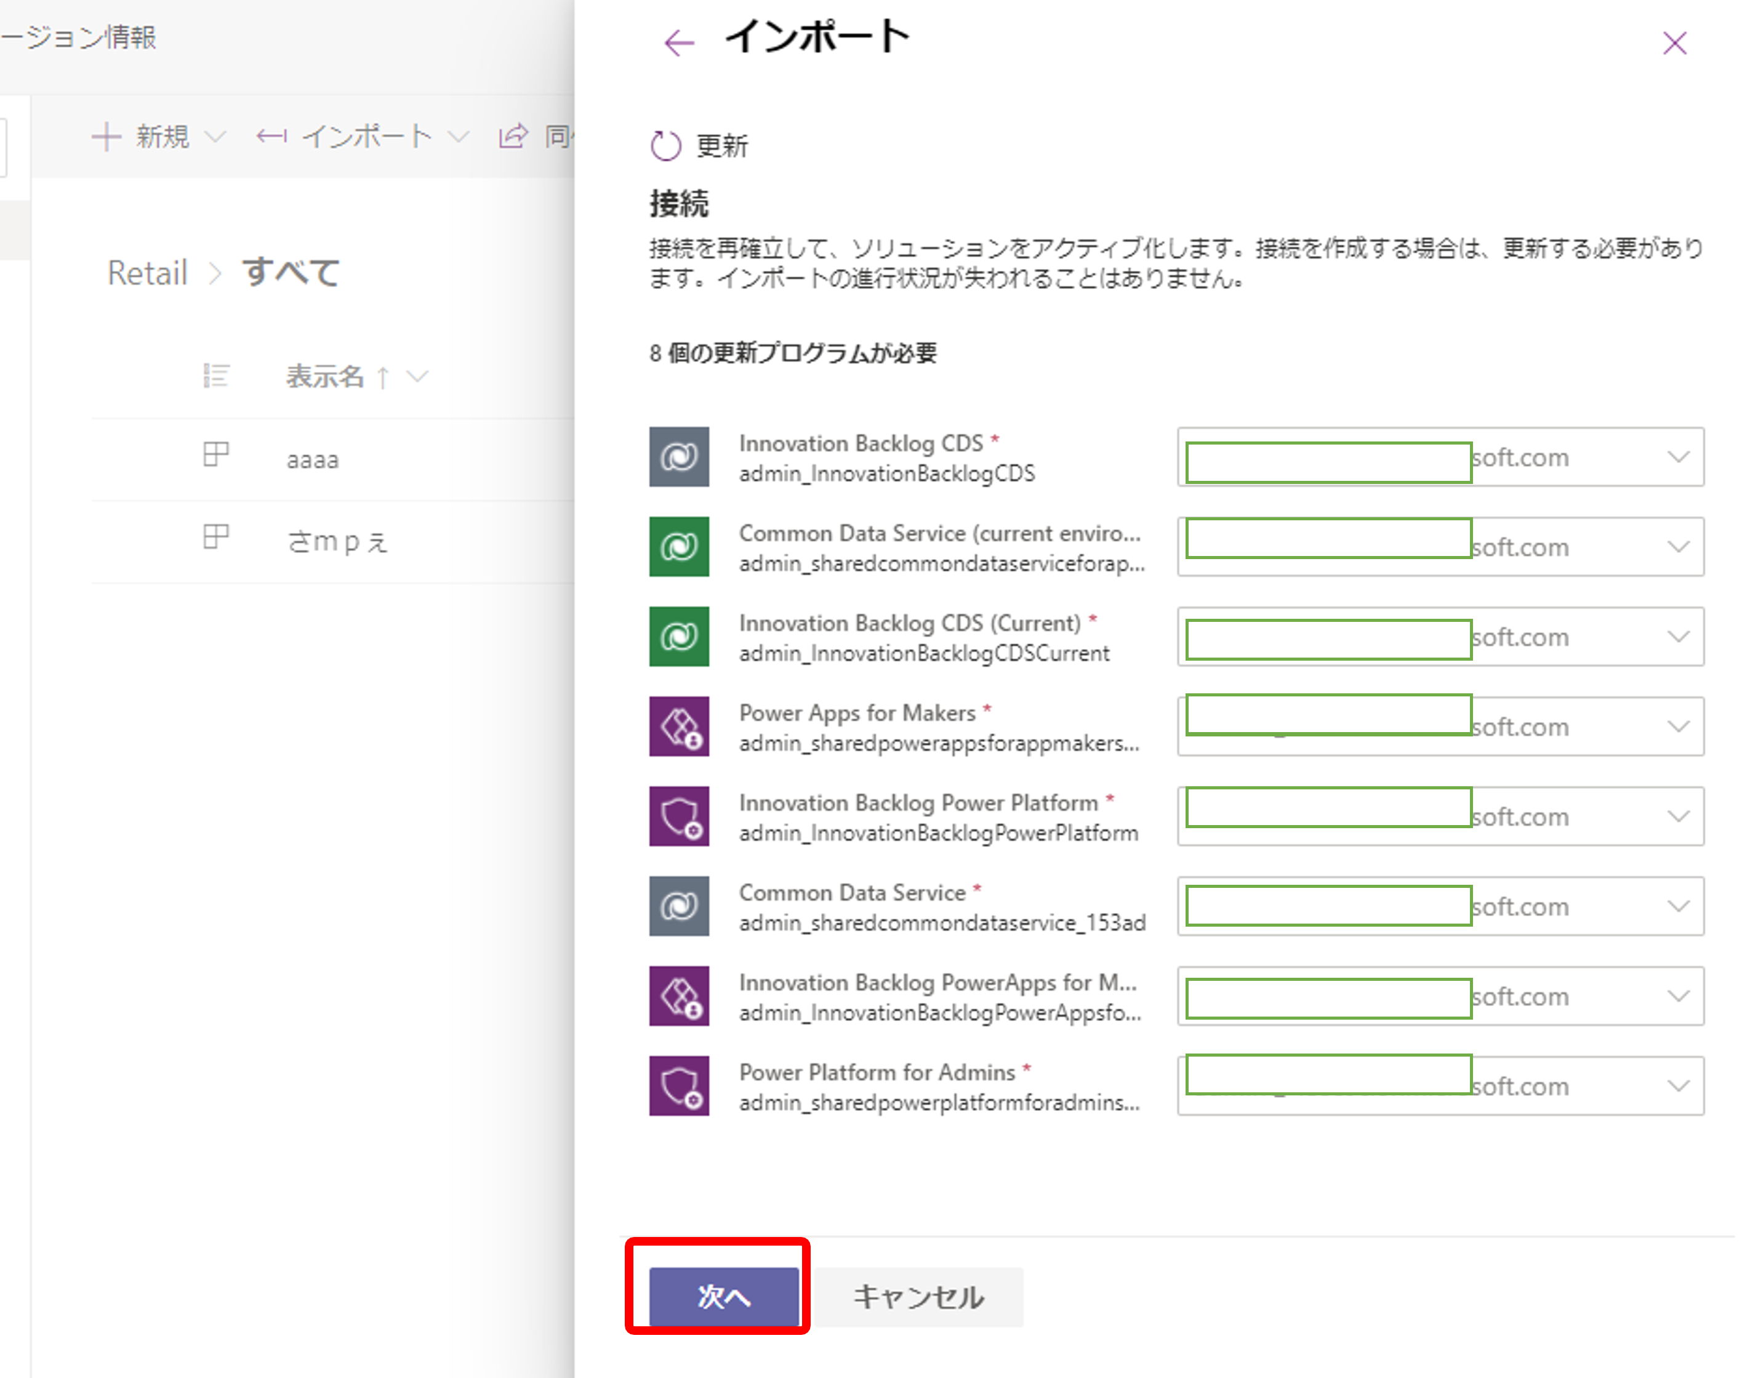This screenshot has width=1750, height=1378.
Task: Click the Innovation Backlog CDS connector icon
Action: (x=679, y=457)
